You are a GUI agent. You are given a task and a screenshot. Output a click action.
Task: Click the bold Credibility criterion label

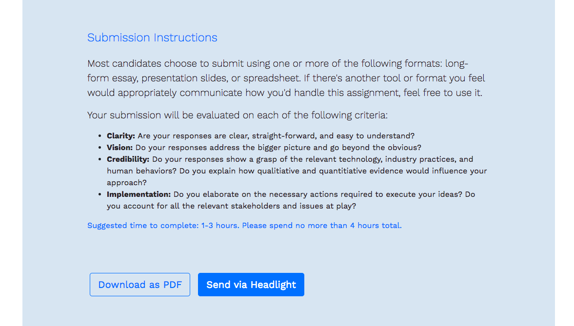click(x=128, y=159)
